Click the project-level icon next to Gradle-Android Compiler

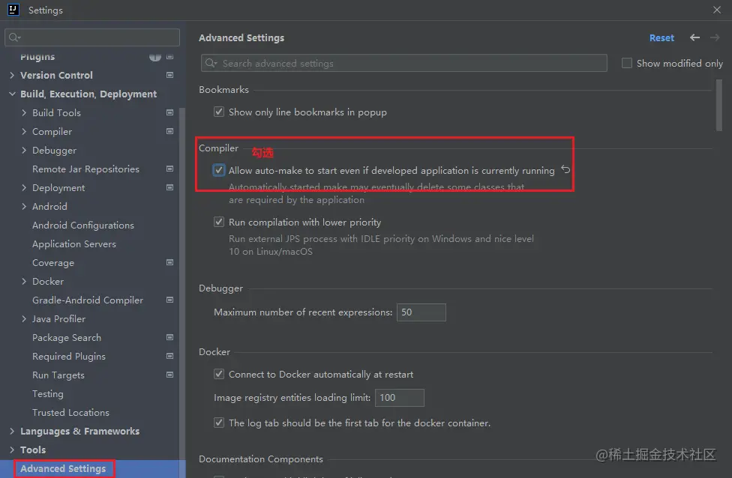(170, 300)
